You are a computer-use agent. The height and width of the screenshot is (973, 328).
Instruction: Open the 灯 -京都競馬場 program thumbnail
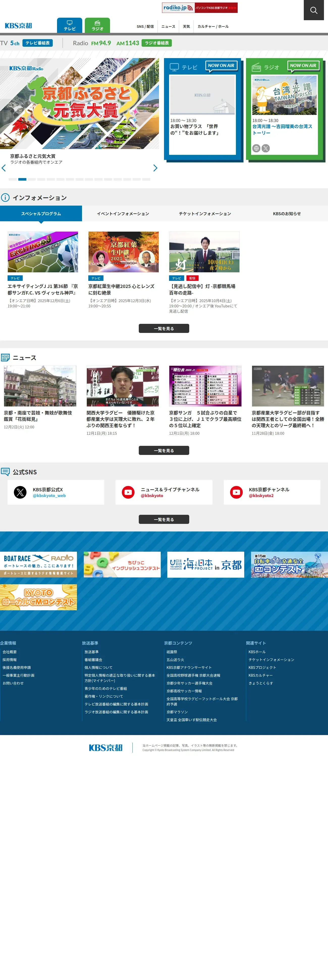click(x=204, y=252)
